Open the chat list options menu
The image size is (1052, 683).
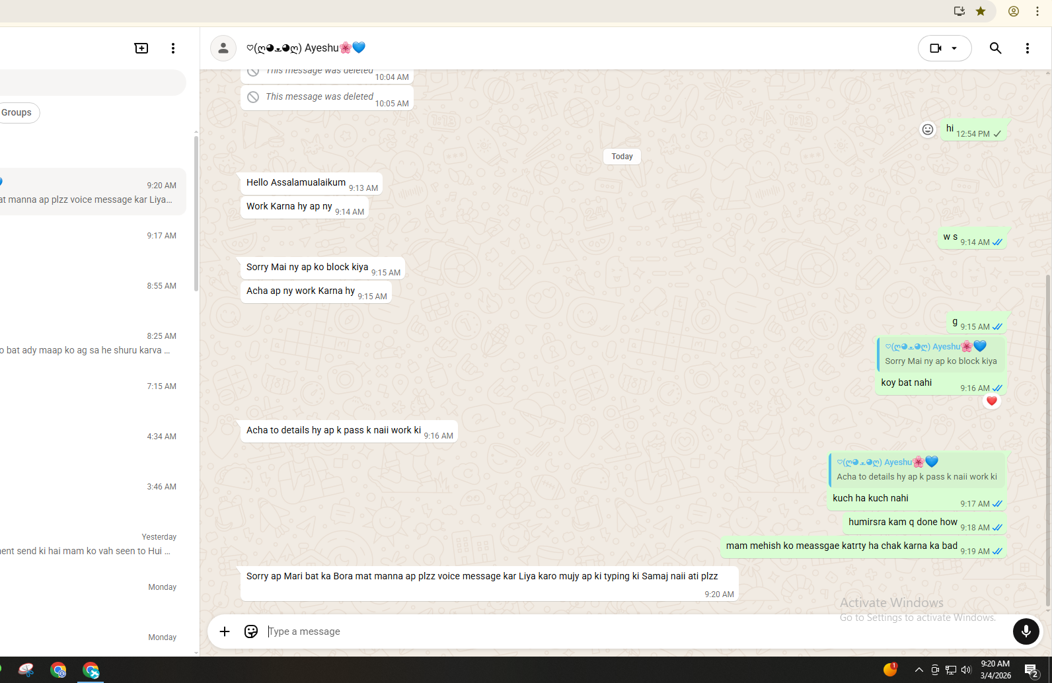click(173, 48)
